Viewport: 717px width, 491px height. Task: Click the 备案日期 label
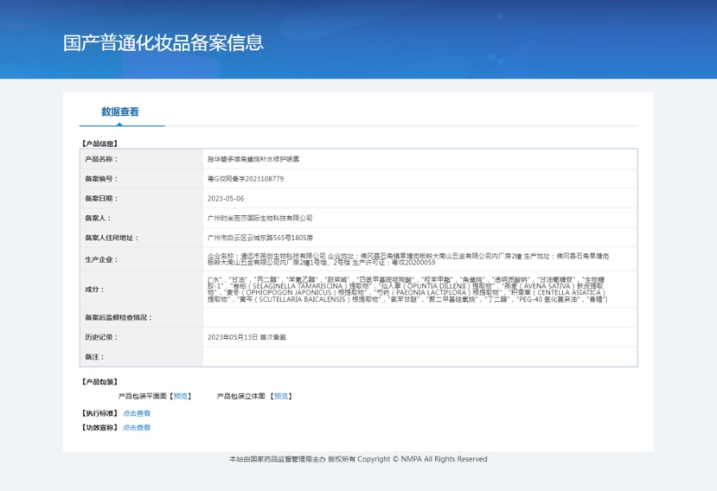pos(101,199)
